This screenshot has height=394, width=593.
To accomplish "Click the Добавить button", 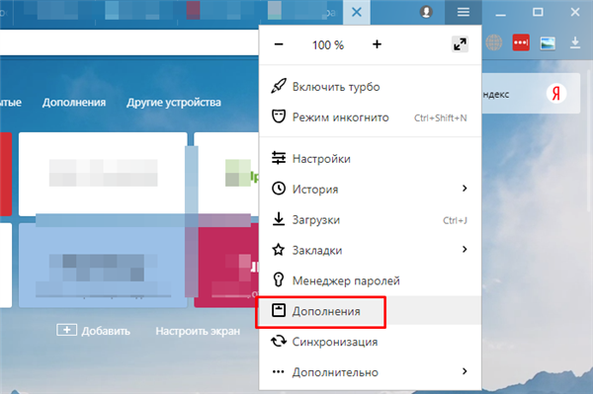I will [x=94, y=331].
